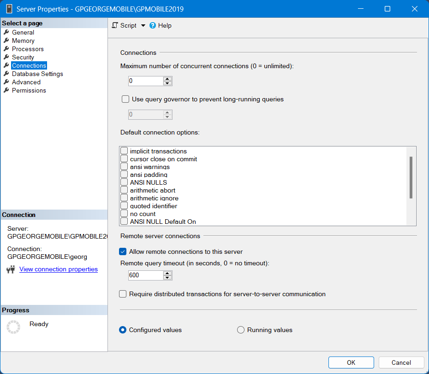Open the Script dropdown arrow
Image resolution: width=429 pixels, height=374 pixels.
143,26
